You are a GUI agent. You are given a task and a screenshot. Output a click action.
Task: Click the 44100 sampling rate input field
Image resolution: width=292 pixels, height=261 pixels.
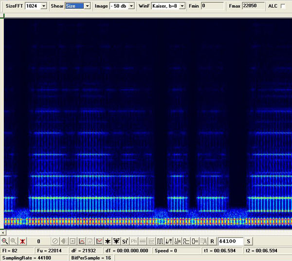pos(231,241)
